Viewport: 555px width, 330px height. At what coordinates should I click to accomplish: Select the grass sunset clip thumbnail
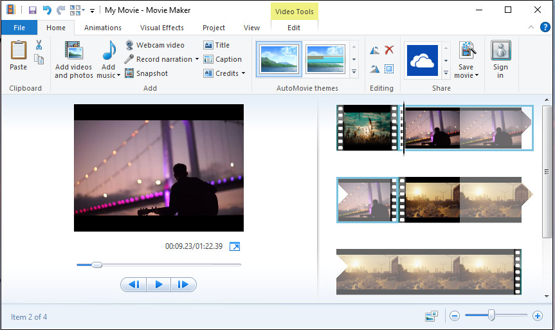[367, 128]
